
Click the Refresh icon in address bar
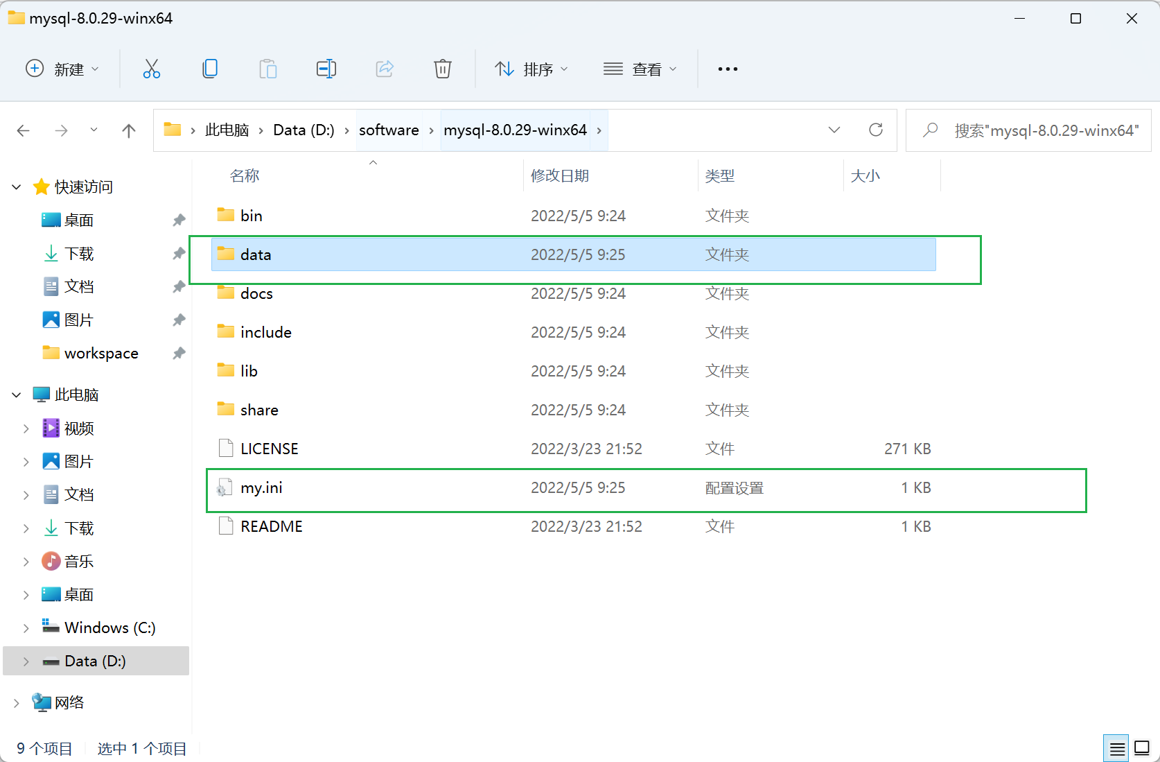tap(876, 130)
